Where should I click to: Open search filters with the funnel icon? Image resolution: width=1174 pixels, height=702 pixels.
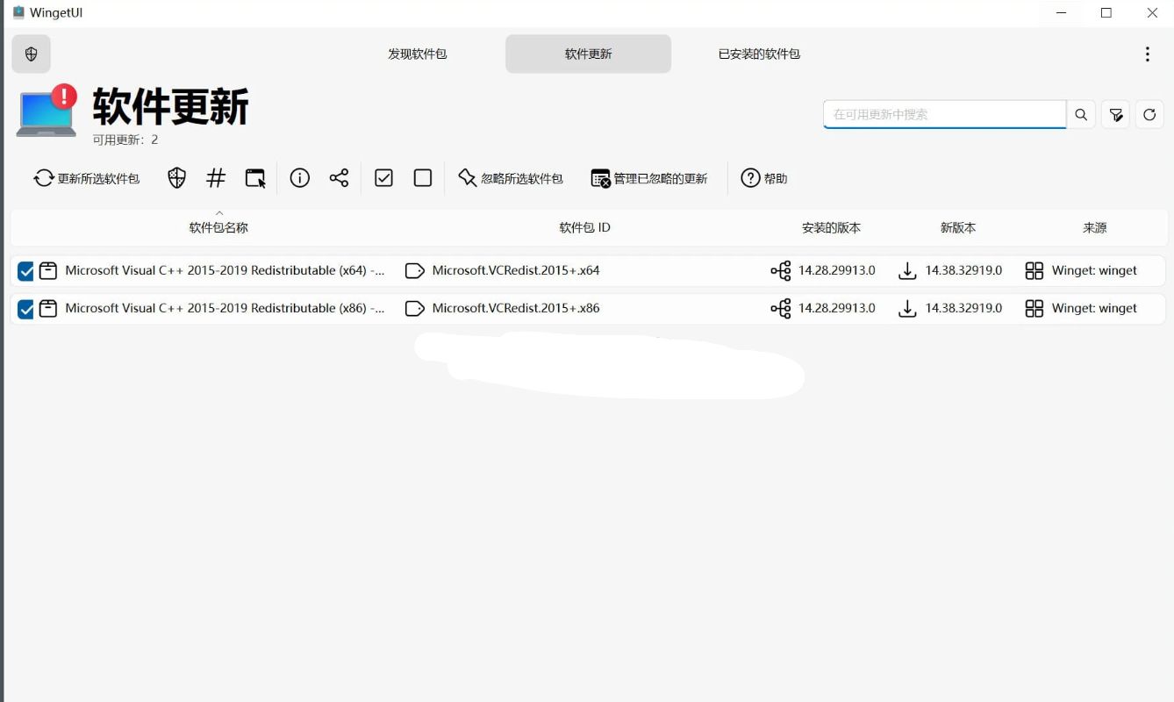[1114, 114]
